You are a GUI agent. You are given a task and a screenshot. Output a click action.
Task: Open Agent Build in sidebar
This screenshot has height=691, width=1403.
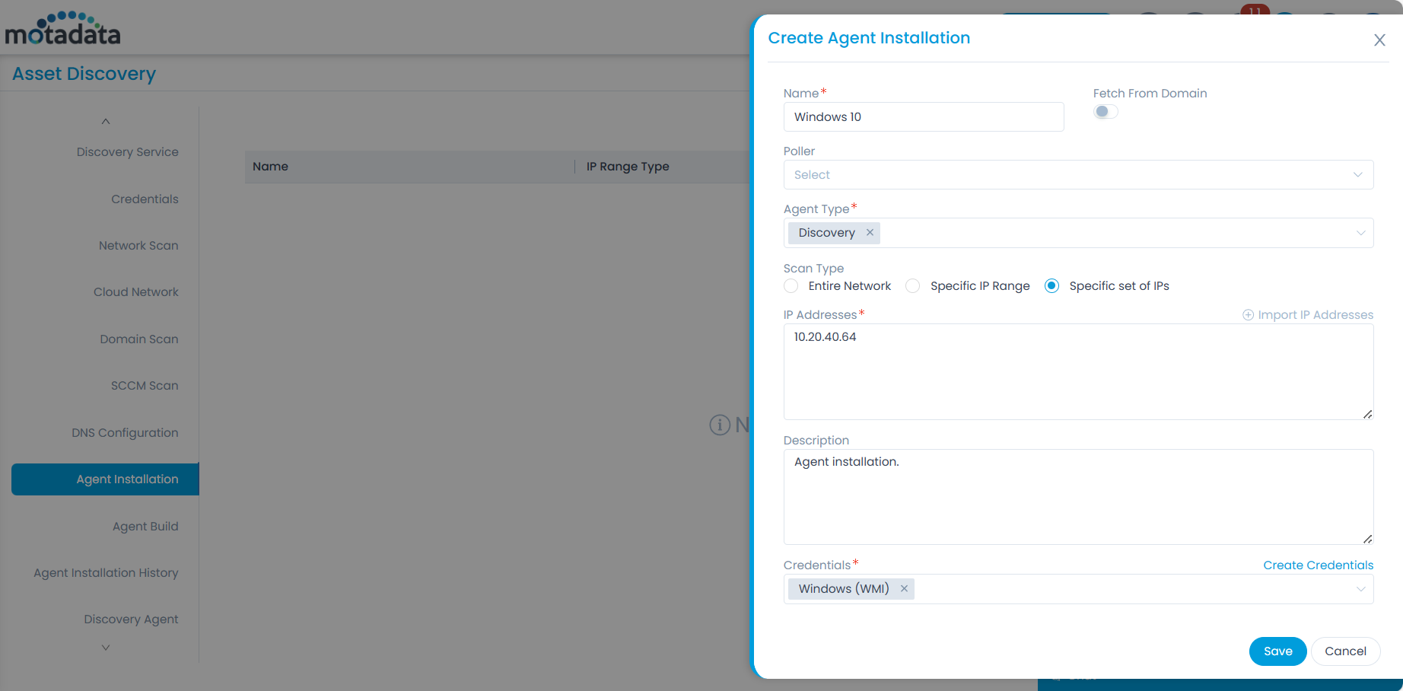(x=145, y=527)
